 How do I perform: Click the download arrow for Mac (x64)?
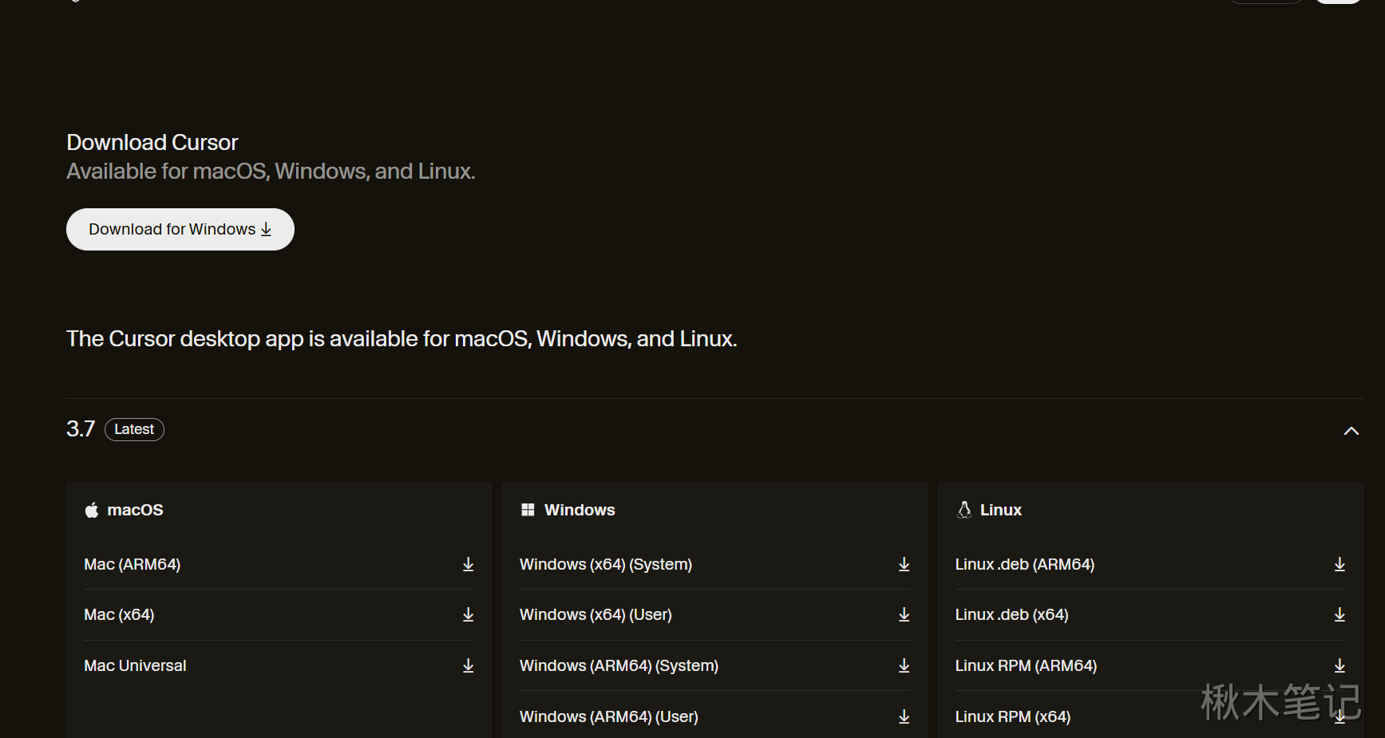pos(469,615)
